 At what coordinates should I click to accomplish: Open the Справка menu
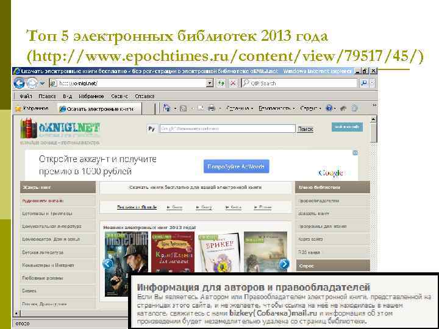145,96
